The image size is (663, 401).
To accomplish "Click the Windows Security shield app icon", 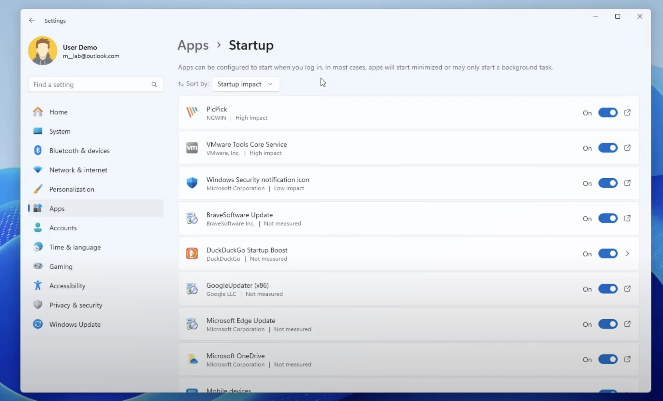I will pos(192,183).
